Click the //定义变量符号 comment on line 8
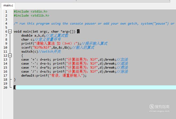Image resolution: width=176 pixels, height=119 pixels. [x=47, y=39]
